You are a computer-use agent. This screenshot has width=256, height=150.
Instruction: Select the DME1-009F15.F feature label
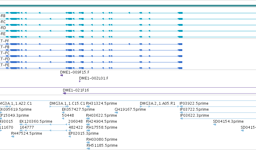[75, 72]
